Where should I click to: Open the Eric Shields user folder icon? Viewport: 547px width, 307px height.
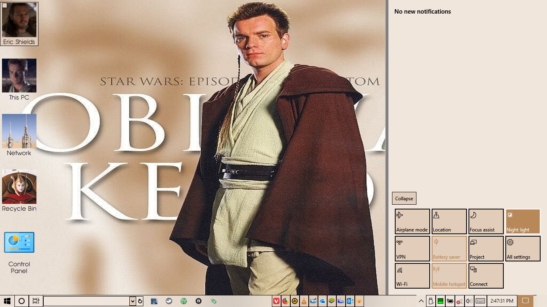[19, 24]
